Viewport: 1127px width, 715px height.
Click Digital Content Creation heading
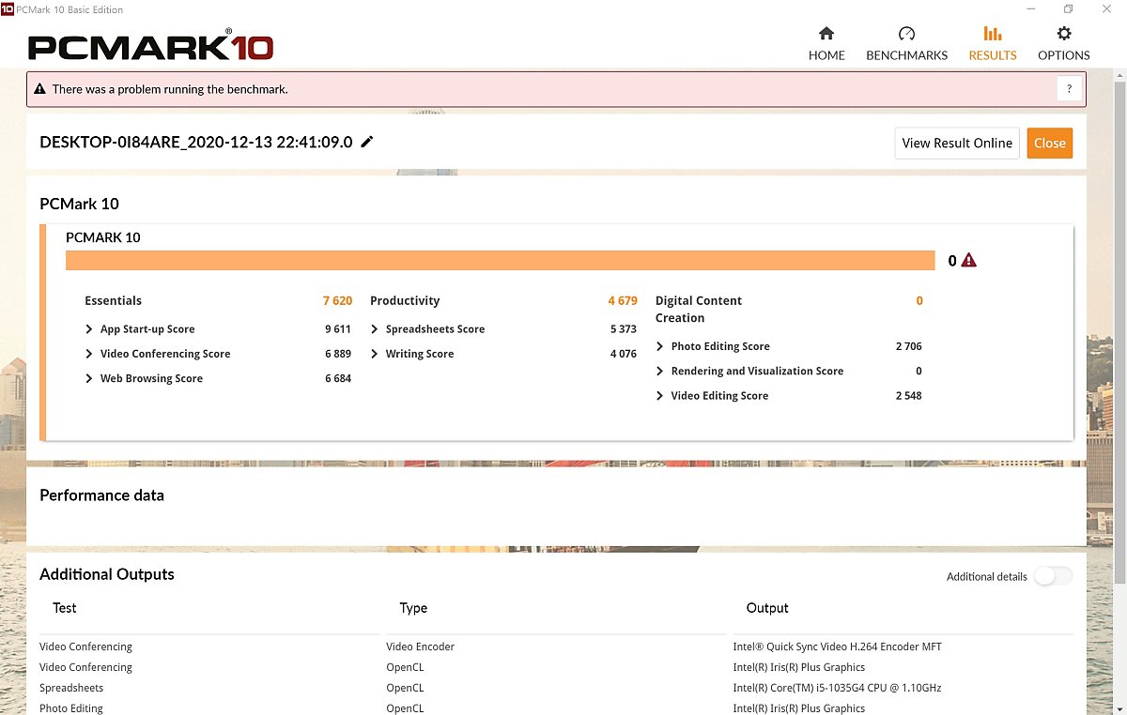click(699, 310)
